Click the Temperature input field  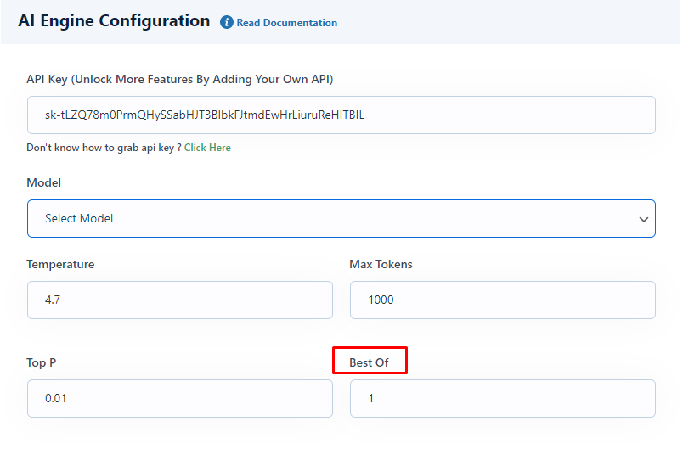tap(180, 300)
